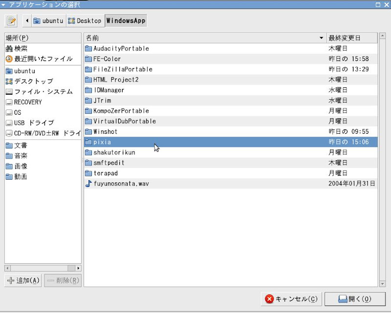Screen dimensions: 391x313
Task: Click the Winshot folder icon
Action: point(88,131)
